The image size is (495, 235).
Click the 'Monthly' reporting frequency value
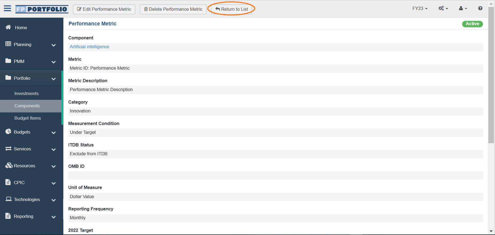pyautogui.click(x=78, y=218)
